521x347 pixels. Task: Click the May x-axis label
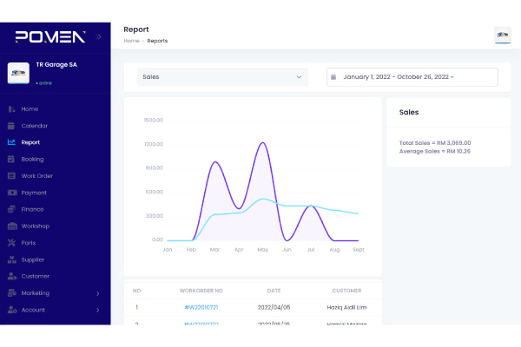pos(263,250)
